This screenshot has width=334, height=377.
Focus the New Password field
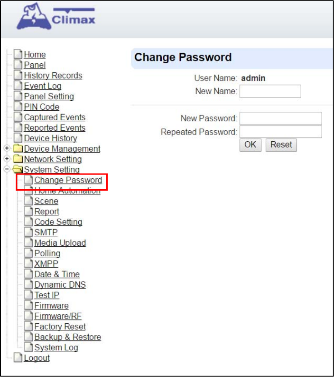coord(281,118)
